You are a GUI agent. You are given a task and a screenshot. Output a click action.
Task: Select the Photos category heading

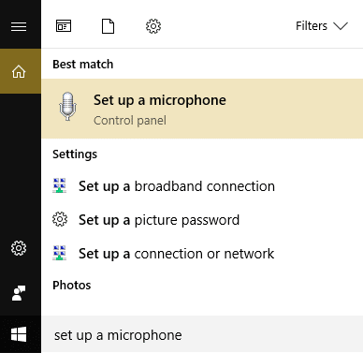click(x=72, y=286)
